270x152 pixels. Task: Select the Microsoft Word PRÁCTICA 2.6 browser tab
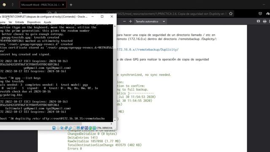pos(43,5)
